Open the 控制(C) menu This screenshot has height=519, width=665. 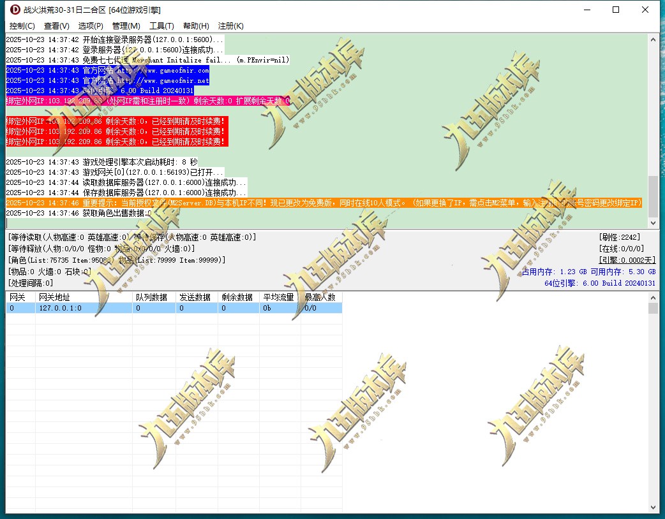click(x=22, y=26)
